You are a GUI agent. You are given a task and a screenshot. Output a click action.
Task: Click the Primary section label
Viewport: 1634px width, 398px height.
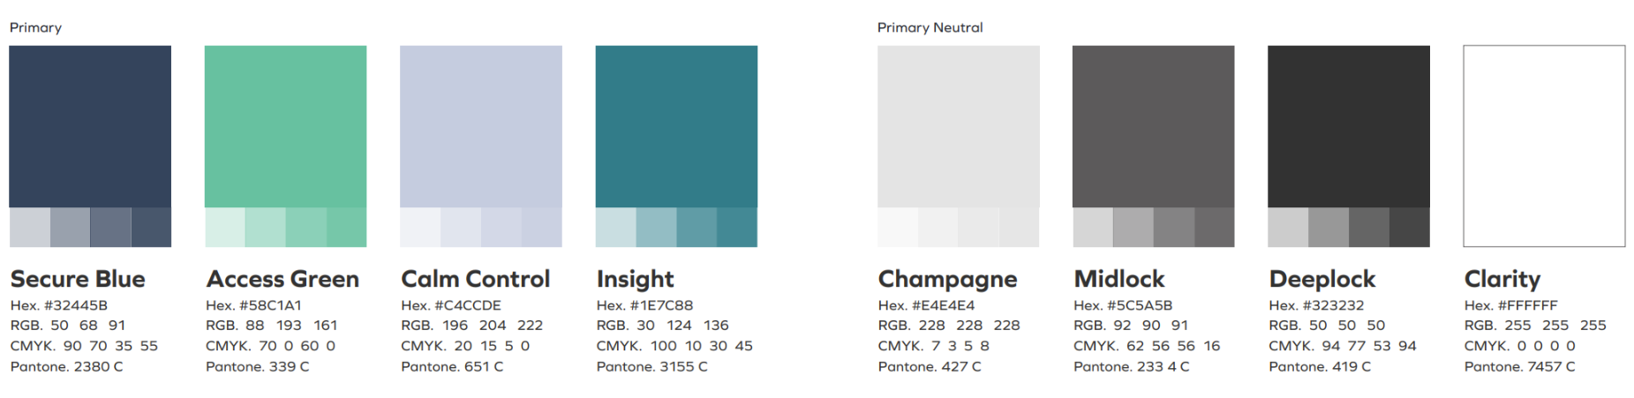point(35,27)
